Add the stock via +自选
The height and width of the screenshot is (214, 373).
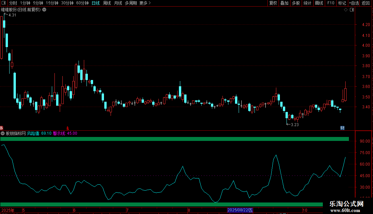[354, 3]
